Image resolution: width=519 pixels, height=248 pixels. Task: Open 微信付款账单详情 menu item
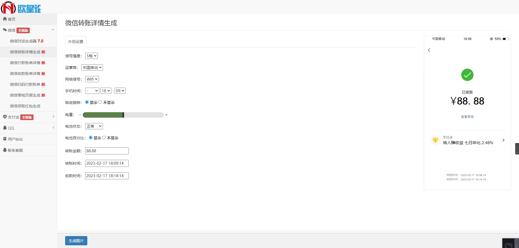tap(27, 63)
